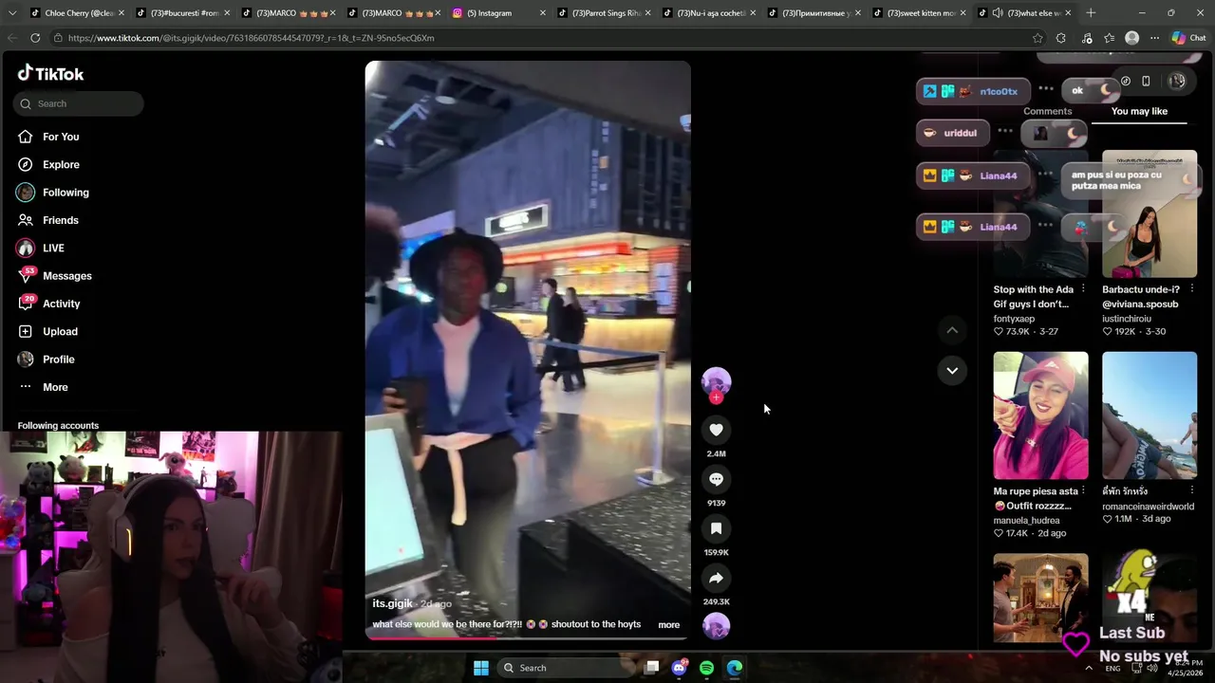
Task: Open romanceinaweirdworld creator link
Action: click(1148, 507)
